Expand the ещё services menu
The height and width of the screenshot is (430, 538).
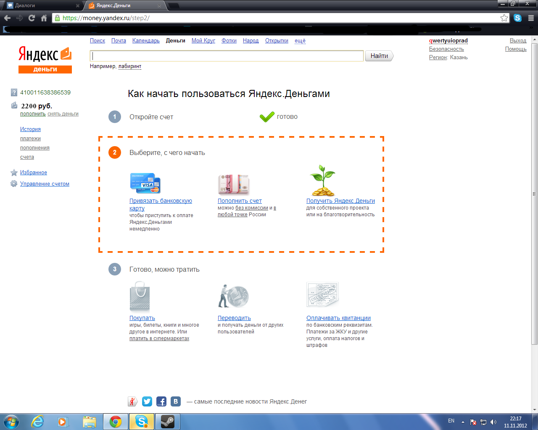pos(300,41)
